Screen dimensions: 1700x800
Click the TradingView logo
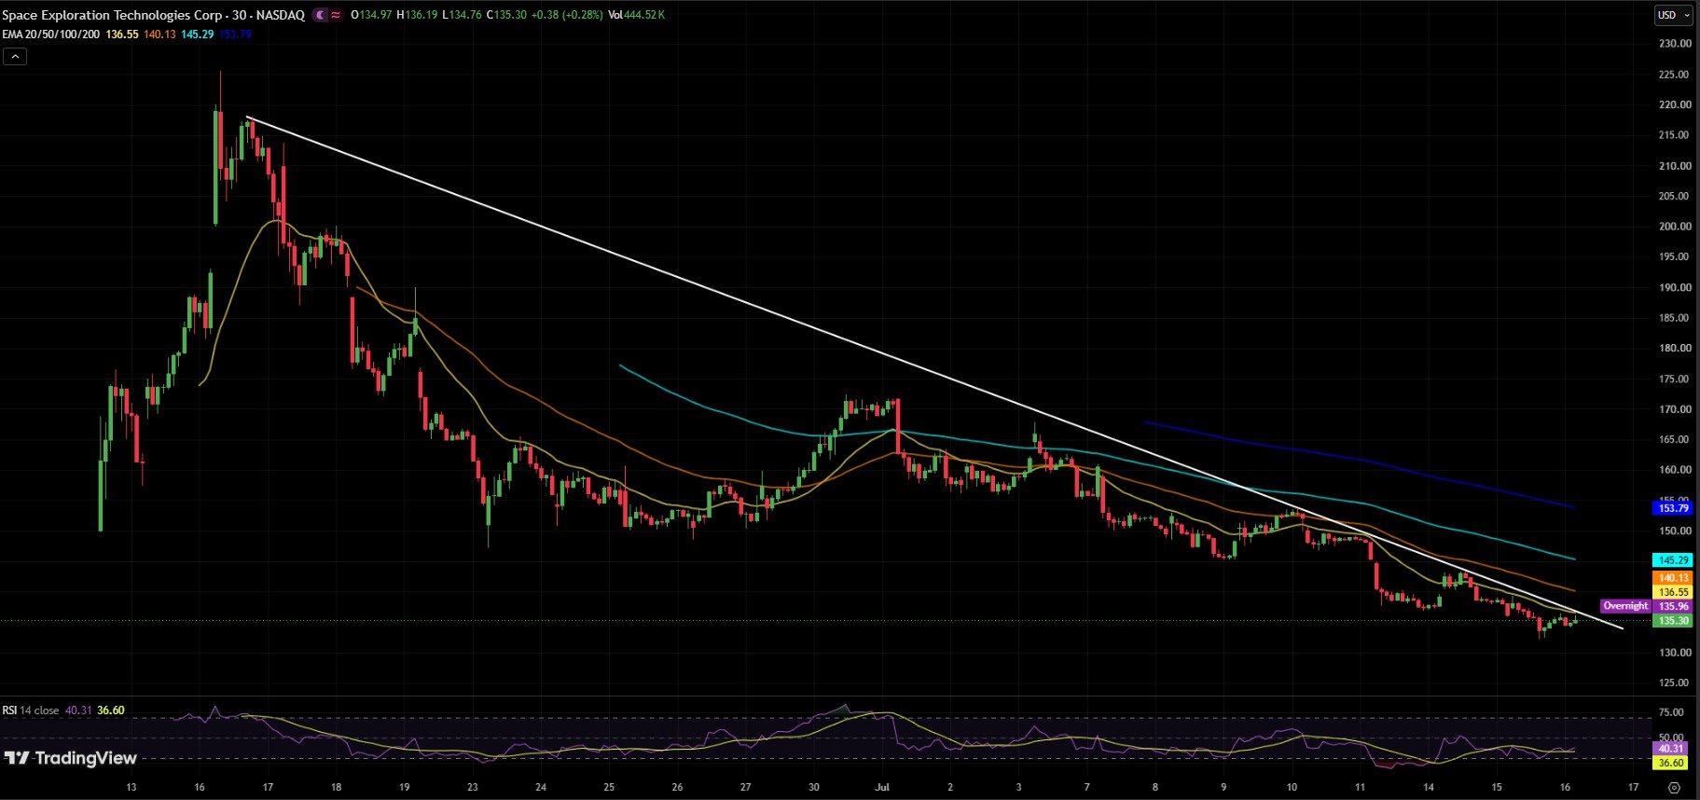click(71, 758)
